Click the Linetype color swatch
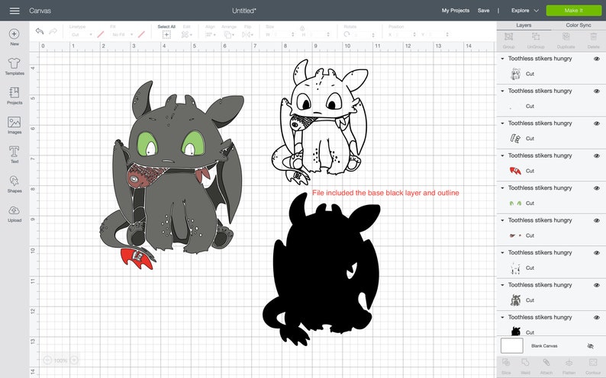Viewport: 606px width, 378px height. tap(101, 35)
